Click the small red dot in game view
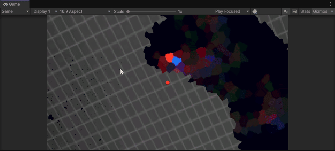 pyautogui.click(x=168, y=82)
